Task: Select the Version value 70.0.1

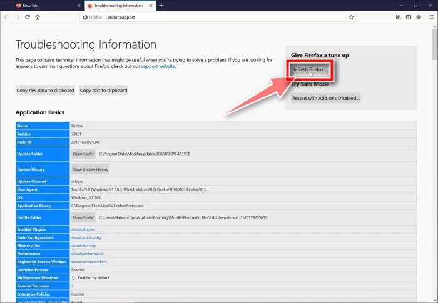Action: point(76,134)
